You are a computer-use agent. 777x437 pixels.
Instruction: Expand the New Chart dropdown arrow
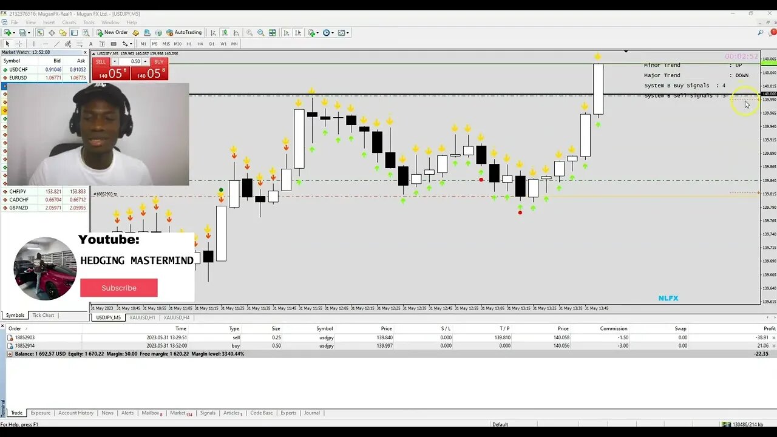click(x=14, y=33)
